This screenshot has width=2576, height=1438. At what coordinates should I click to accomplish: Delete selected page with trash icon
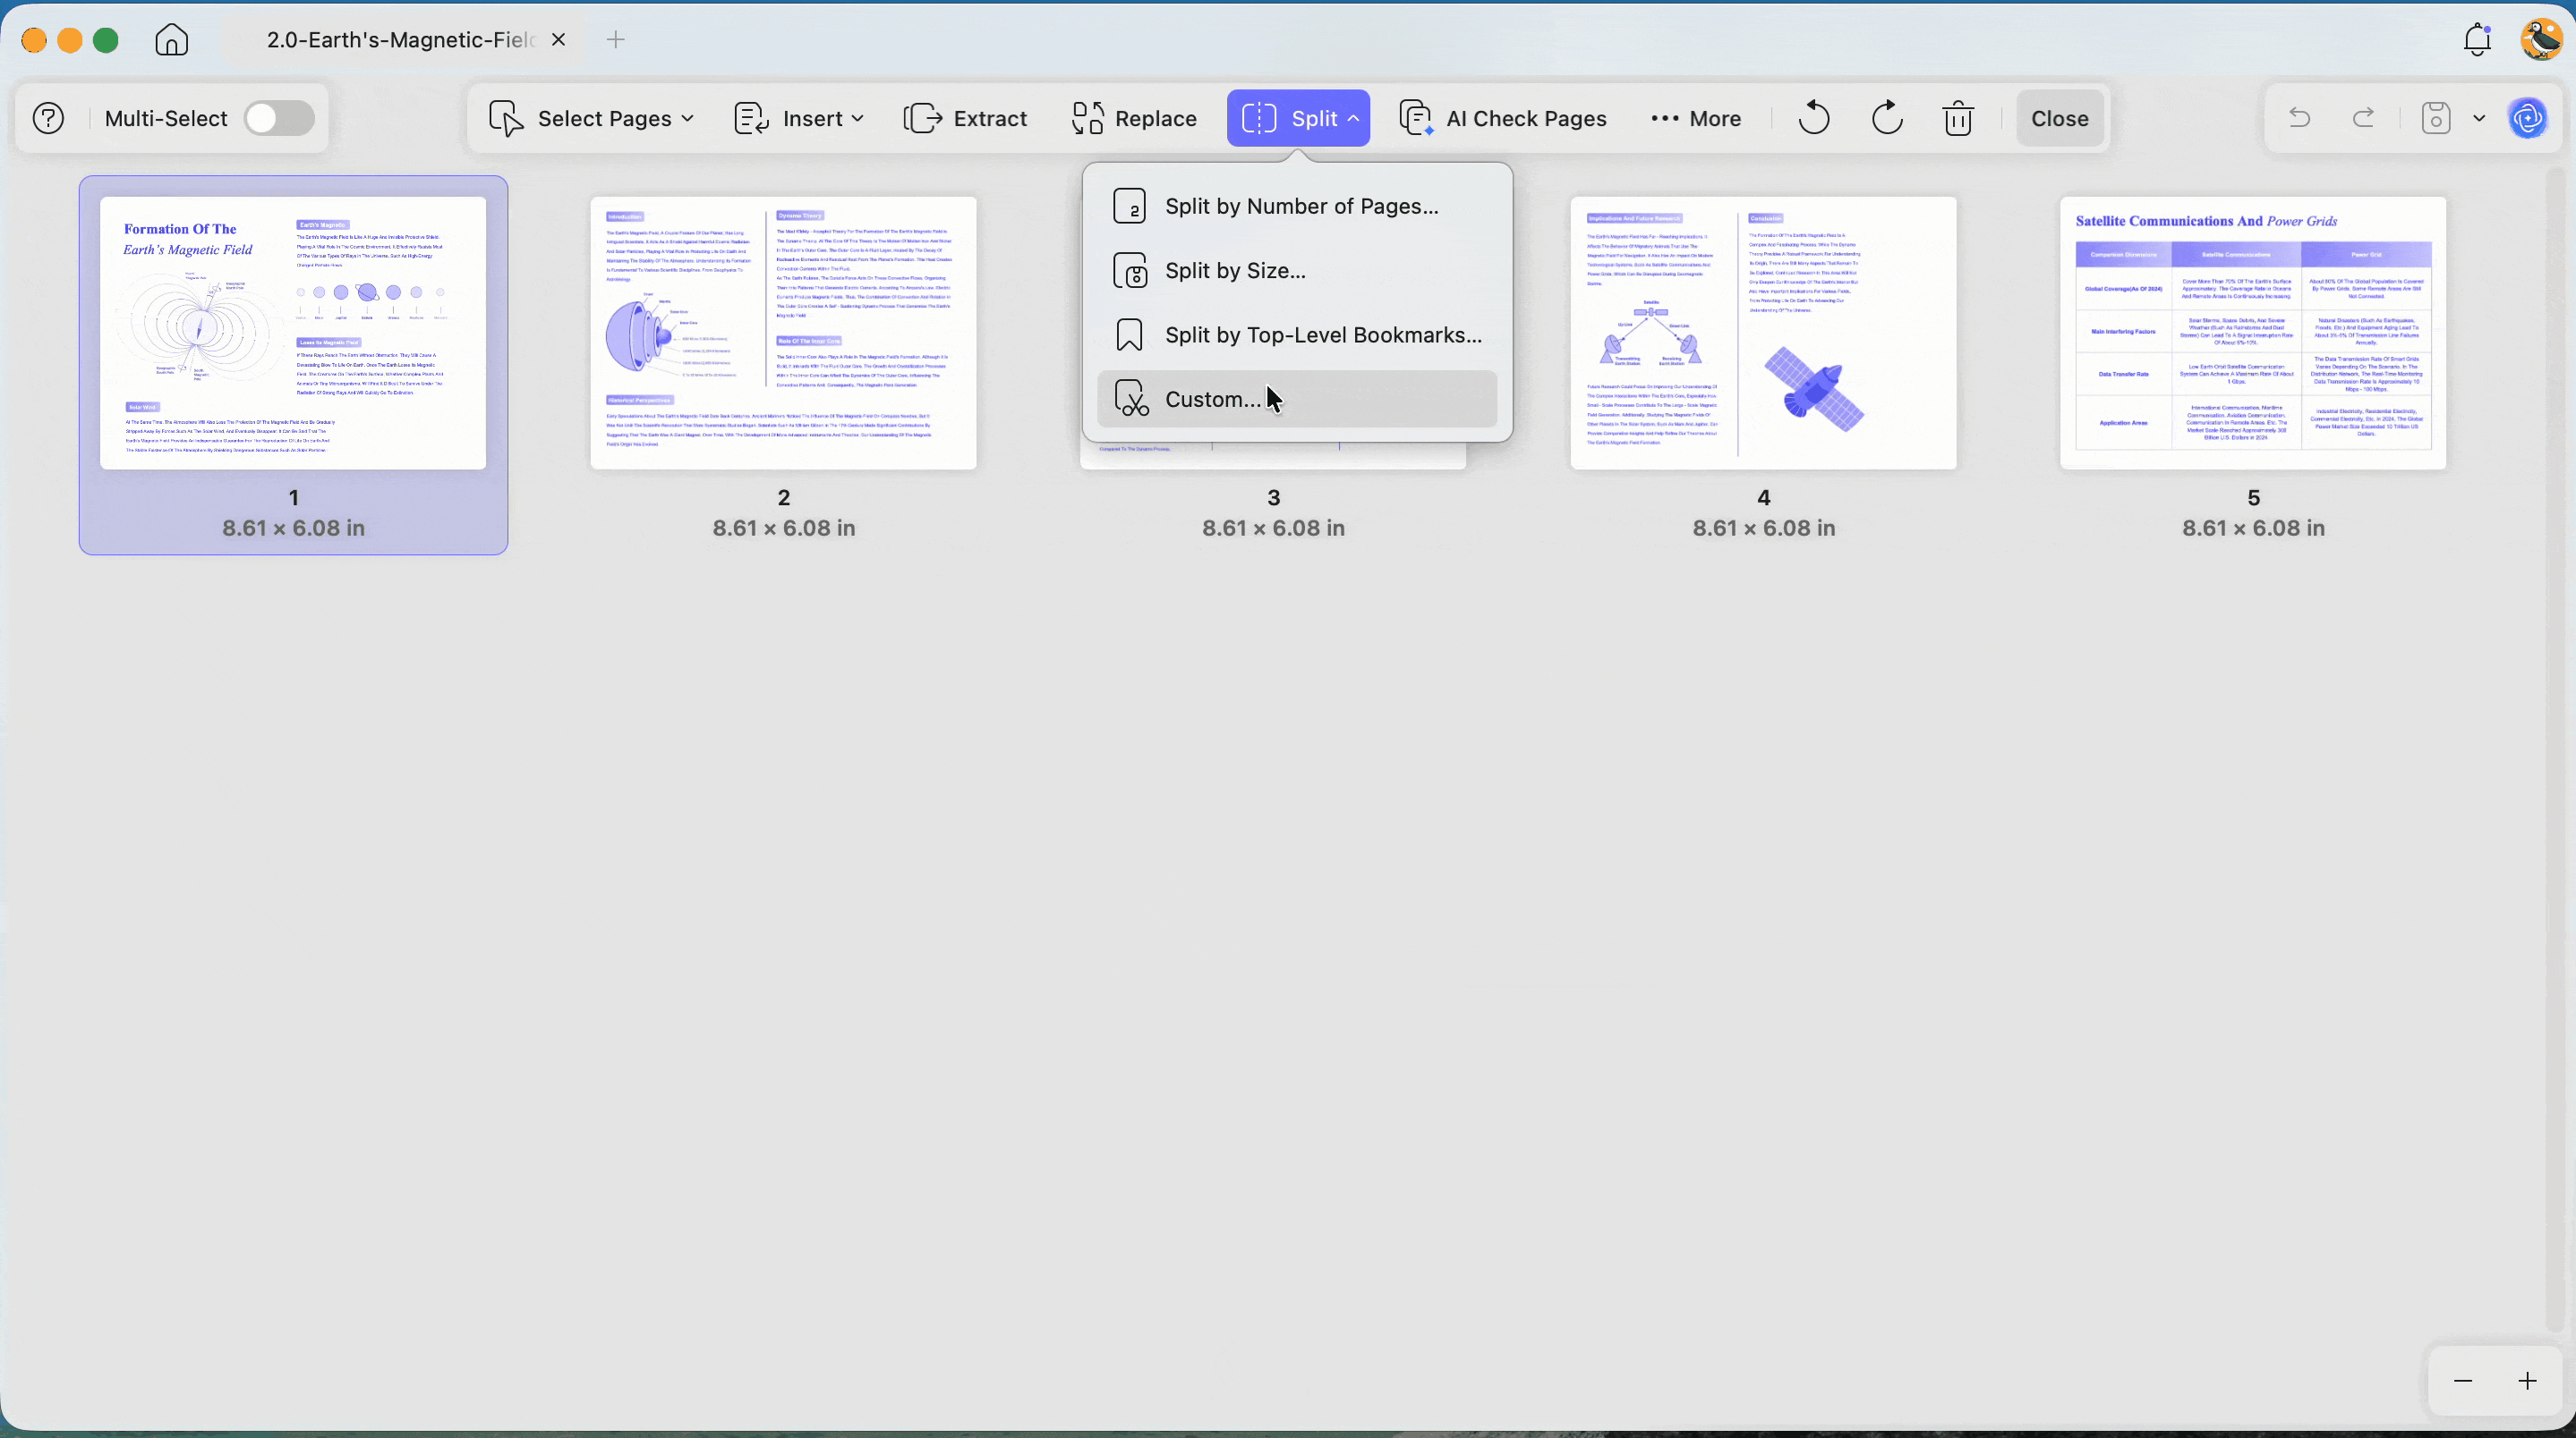point(1958,118)
